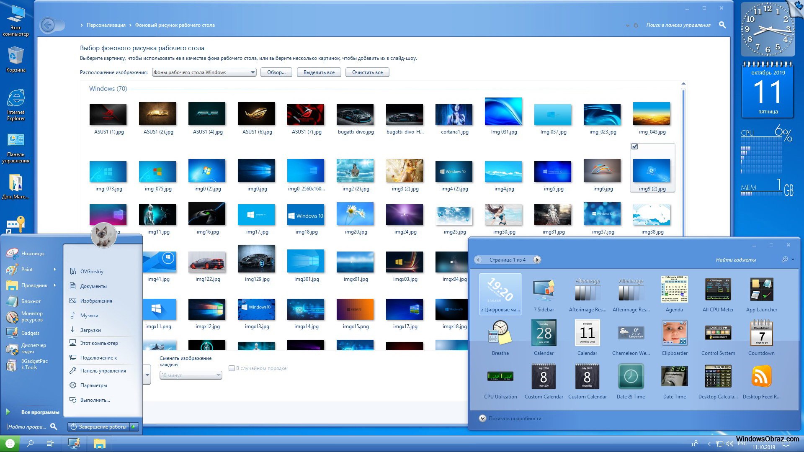This screenshot has width=804, height=452.
Task: Open the Countdown gadget
Action: [761, 333]
